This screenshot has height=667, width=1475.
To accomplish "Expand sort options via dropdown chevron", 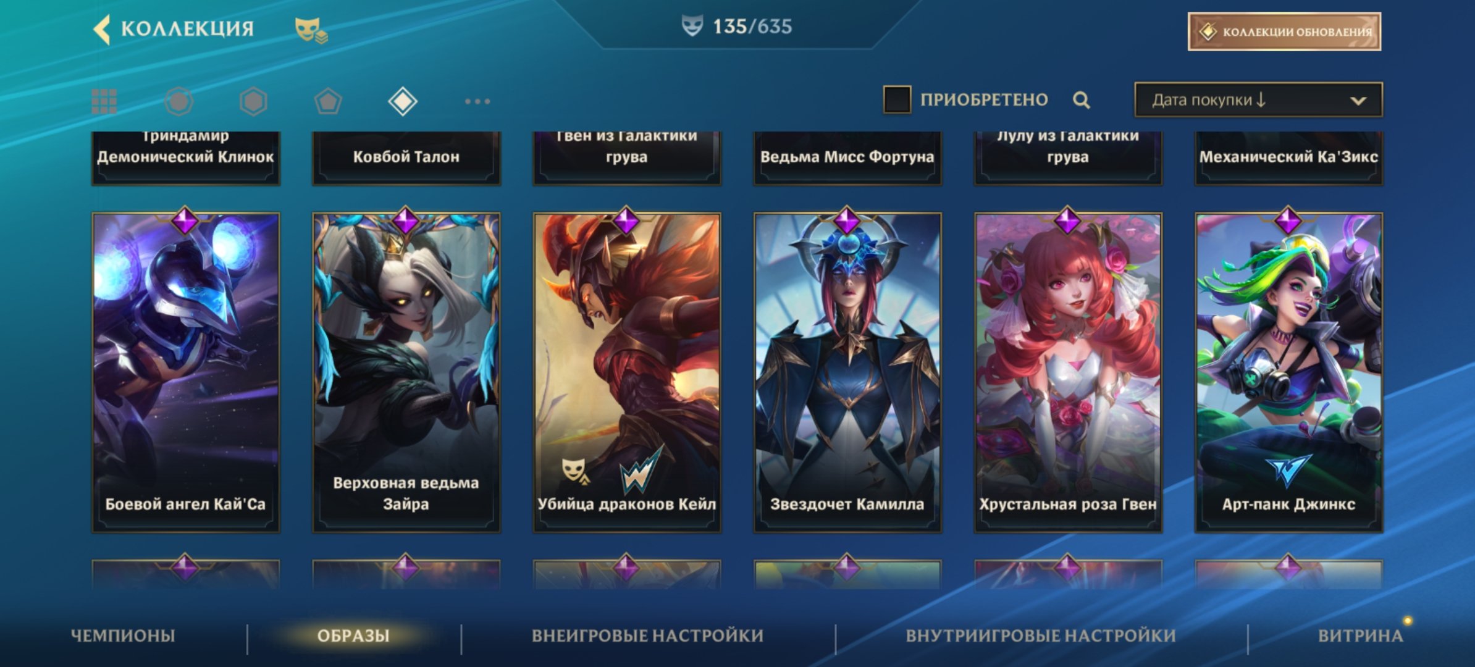I will pyautogui.click(x=1358, y=101).
